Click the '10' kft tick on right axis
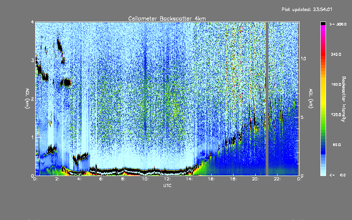 [x=303, y=59]
